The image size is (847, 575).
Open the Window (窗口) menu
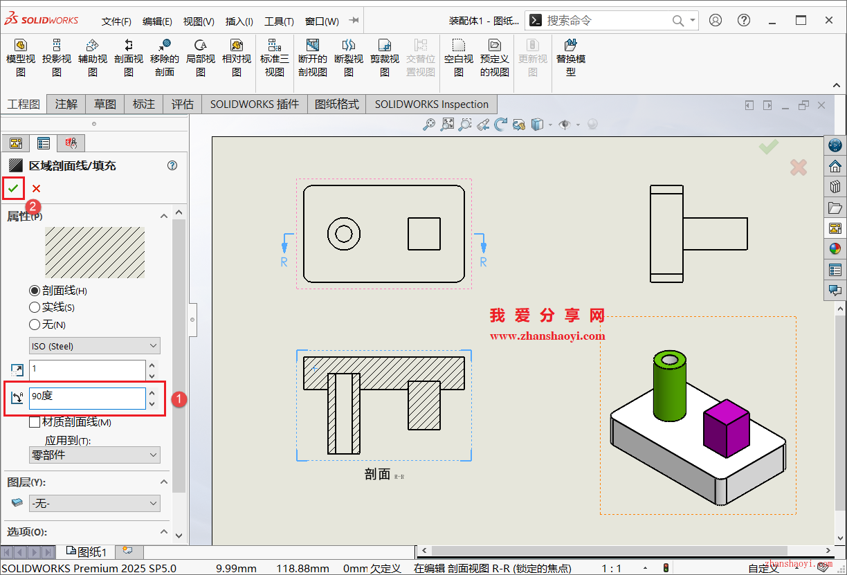pos(322,21)
